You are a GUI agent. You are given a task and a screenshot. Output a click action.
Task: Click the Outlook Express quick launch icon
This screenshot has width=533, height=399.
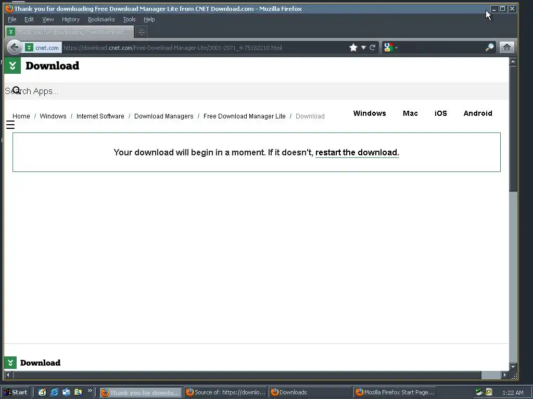pos(66,392)
